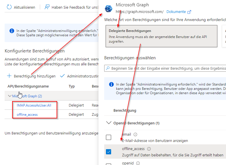Click the checkmark icon for Administratorzustimmung
This screenshot has height=165, width=226.
(x=62, y=76)
